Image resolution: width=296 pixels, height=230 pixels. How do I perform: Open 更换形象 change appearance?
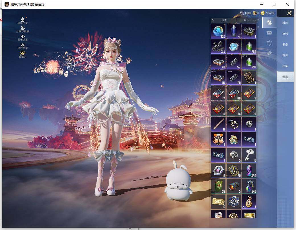coord(23,21)
